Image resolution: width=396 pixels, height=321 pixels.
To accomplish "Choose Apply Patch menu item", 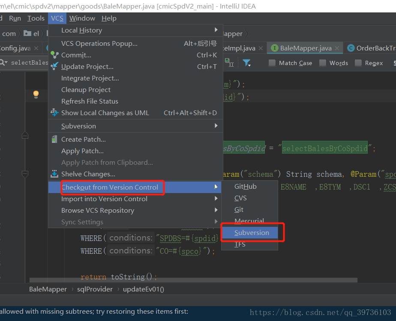I will 135,151.
